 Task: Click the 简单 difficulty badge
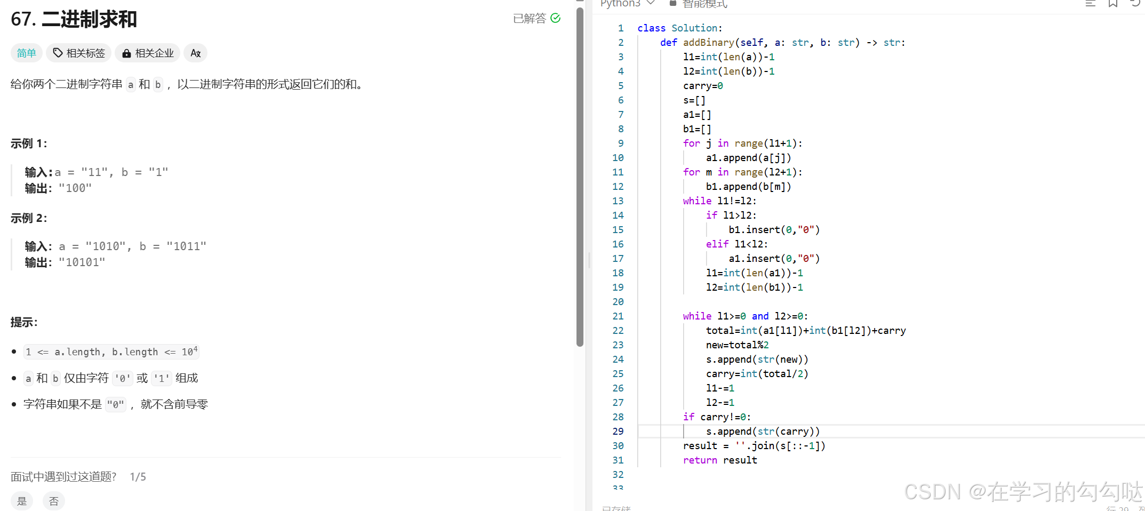point(26,53)
